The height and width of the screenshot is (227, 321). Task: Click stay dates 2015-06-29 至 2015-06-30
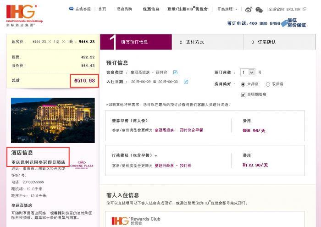[155, 82]
